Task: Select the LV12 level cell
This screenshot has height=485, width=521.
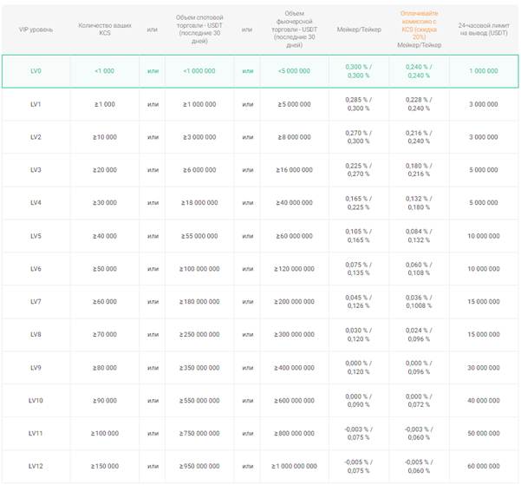Action: (x=36, y=466)
